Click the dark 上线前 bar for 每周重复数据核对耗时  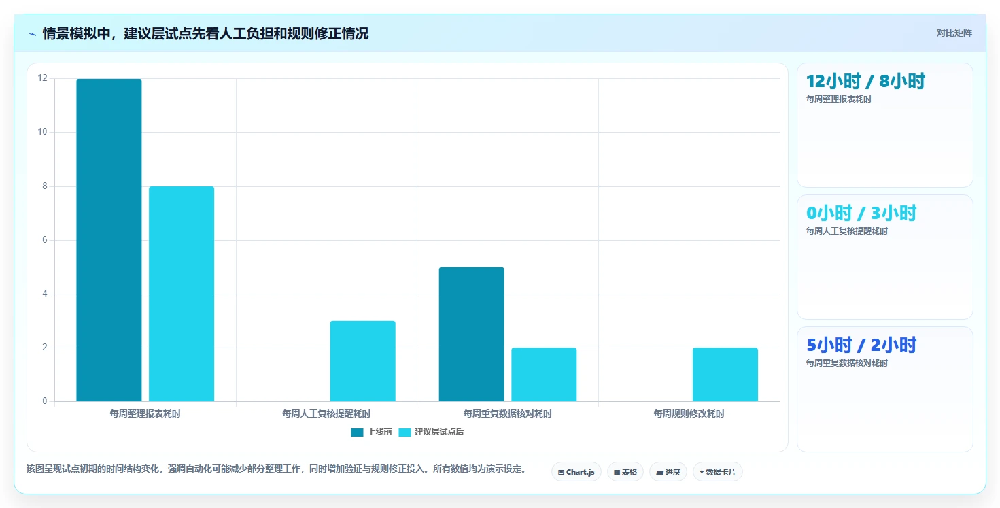(471, 334)
